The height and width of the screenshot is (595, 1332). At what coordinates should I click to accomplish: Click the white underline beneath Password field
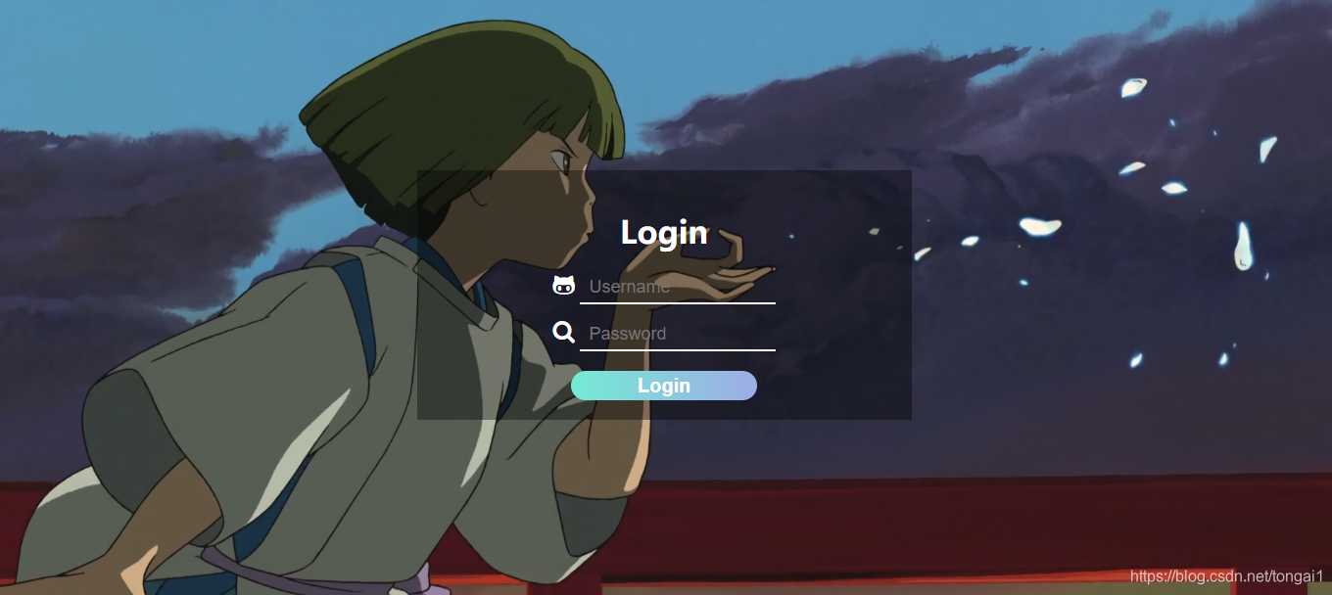(678, 349)
